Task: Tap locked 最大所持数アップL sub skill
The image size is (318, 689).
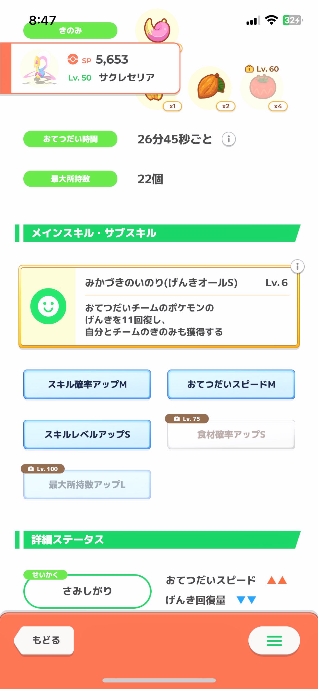Action: pos(87,485)
